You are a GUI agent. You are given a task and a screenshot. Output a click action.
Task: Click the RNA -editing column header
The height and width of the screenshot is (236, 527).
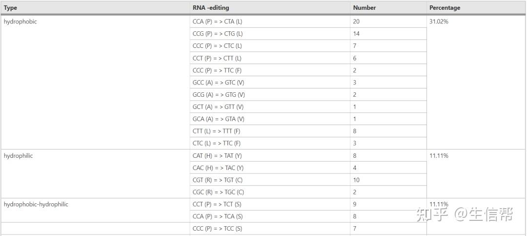coord(210,8)
